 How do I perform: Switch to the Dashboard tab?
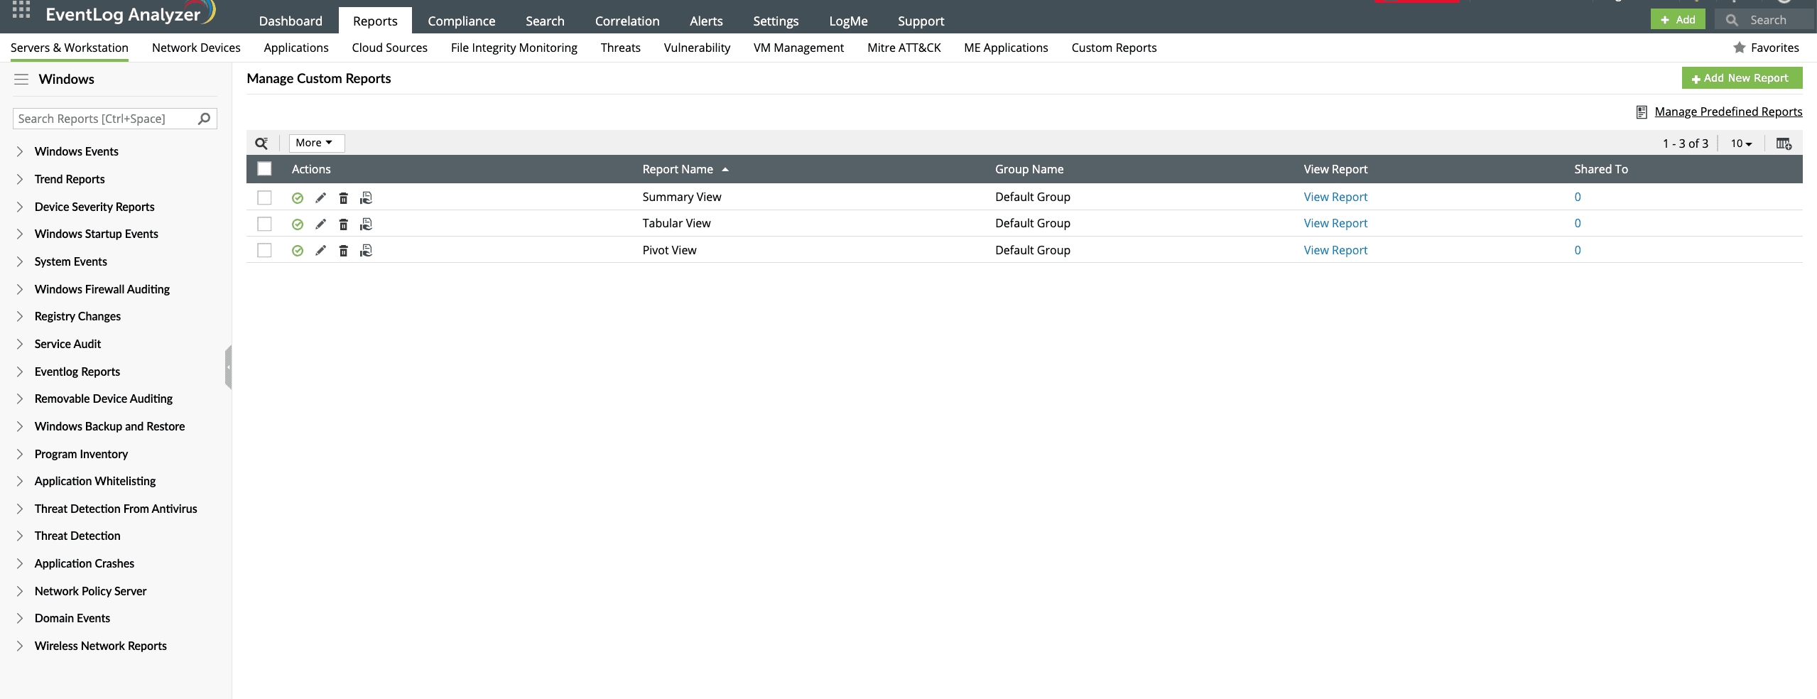(291, 21)
